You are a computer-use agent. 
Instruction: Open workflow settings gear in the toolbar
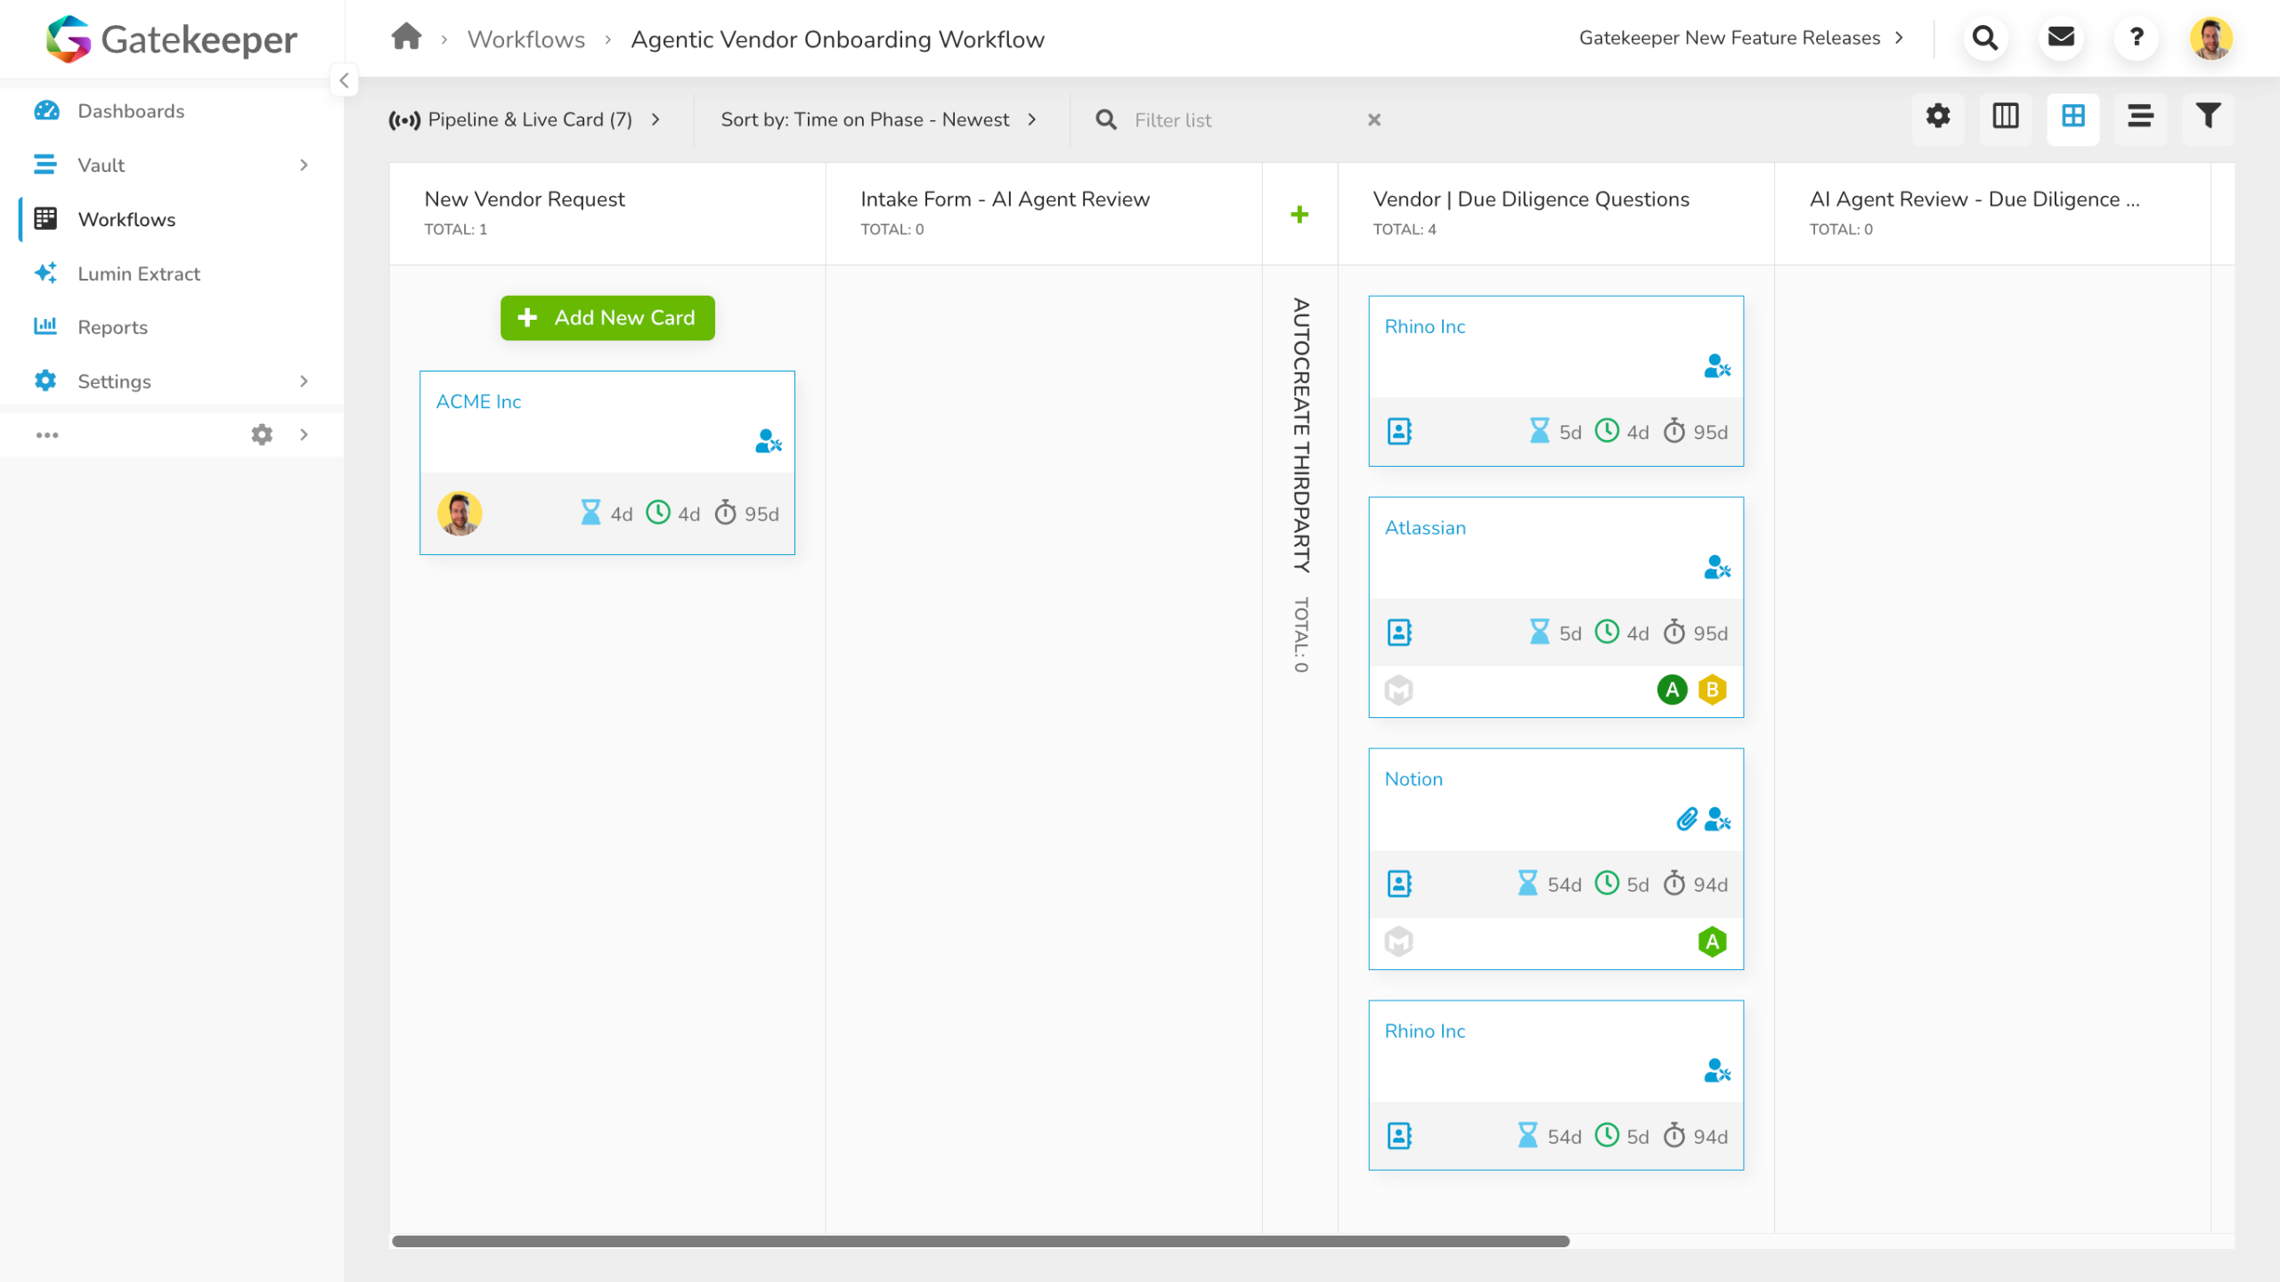pyautogui.click(x=1938, y=117)
